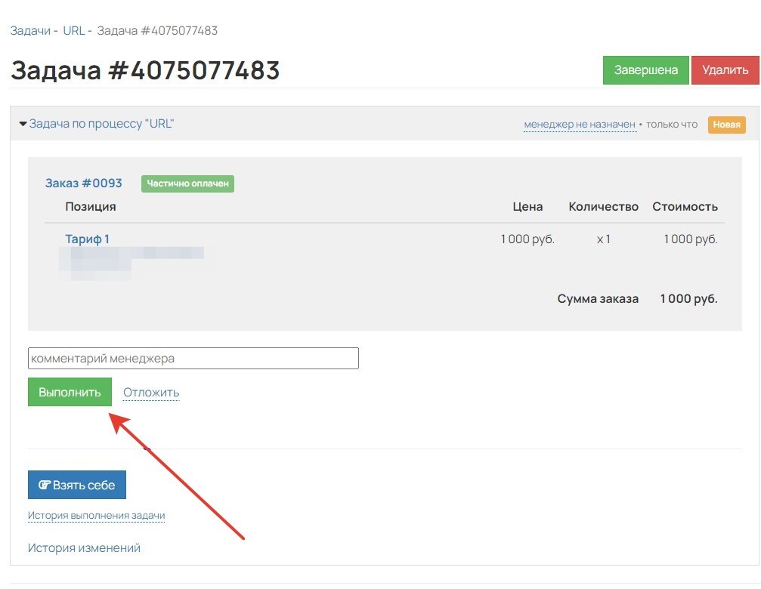Click the Частично оплачен status badge
Viewport: 761px width, 589px height.
pos(187,183)
